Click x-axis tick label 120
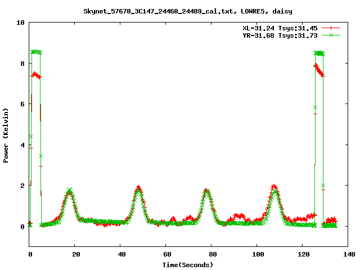 tap(304, 254)
